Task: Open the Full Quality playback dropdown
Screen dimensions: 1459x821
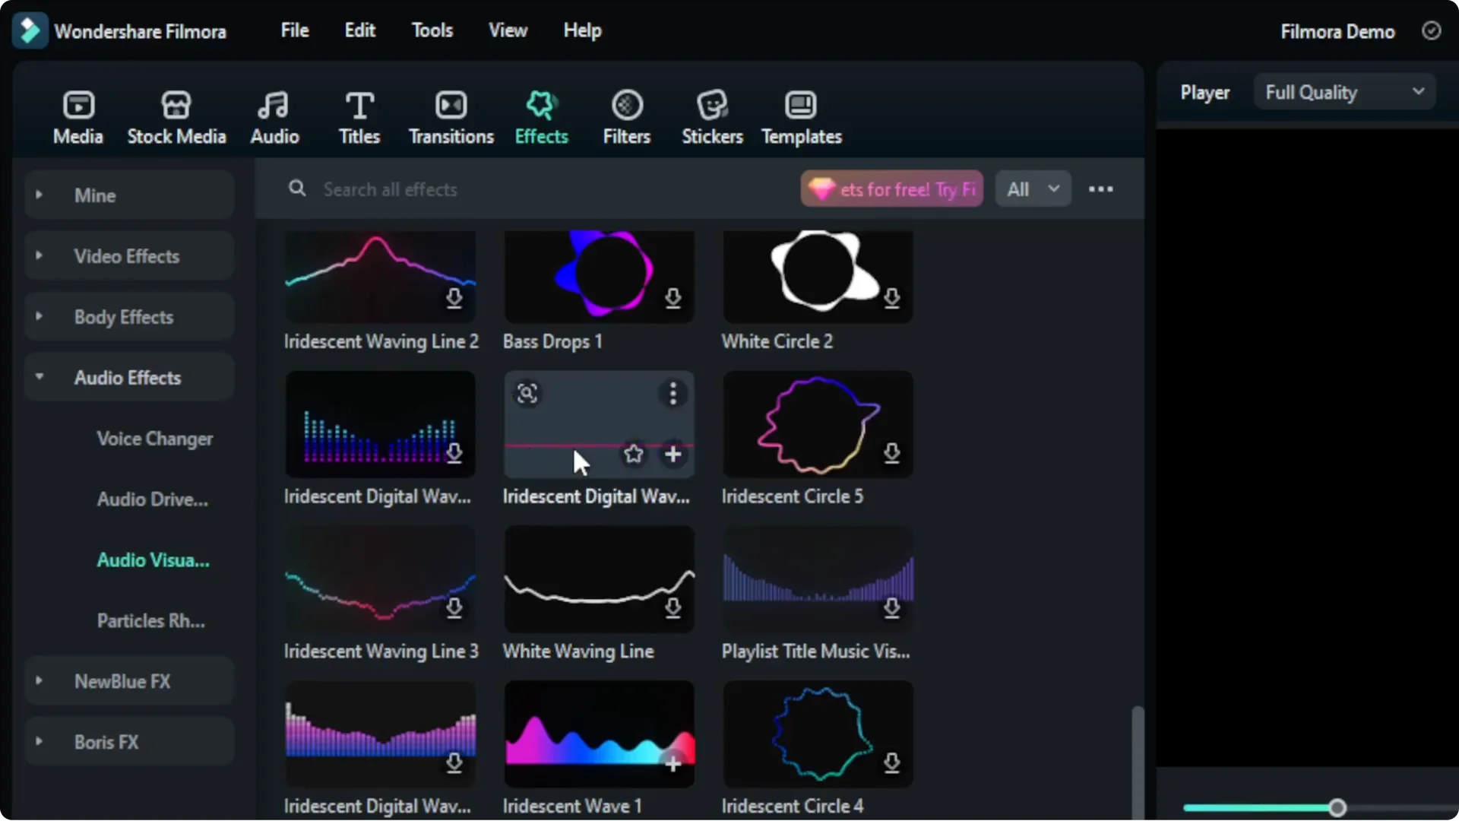Action: pos(1342,91)
